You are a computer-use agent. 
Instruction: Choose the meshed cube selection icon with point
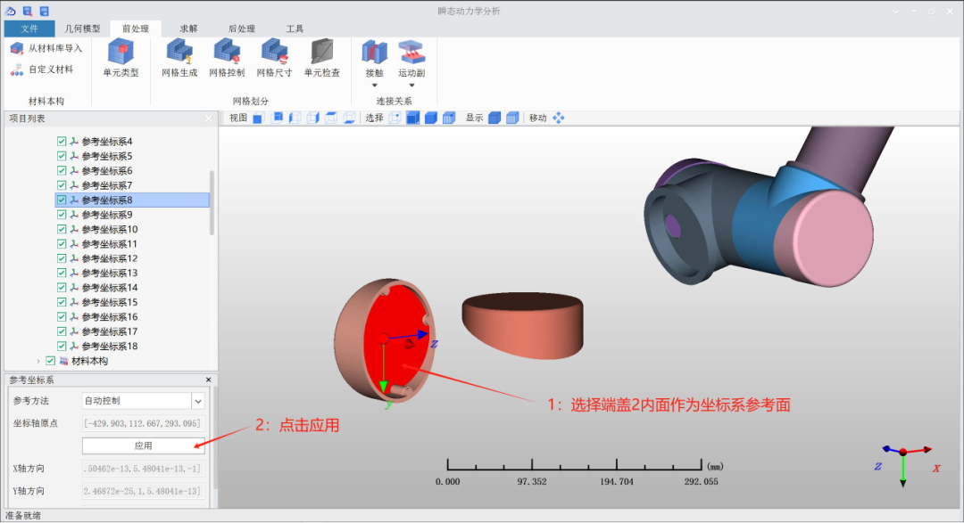coord(449,118)
